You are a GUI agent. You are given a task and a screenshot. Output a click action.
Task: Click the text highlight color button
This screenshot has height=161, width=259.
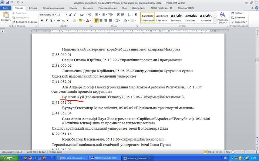(80, 21)
